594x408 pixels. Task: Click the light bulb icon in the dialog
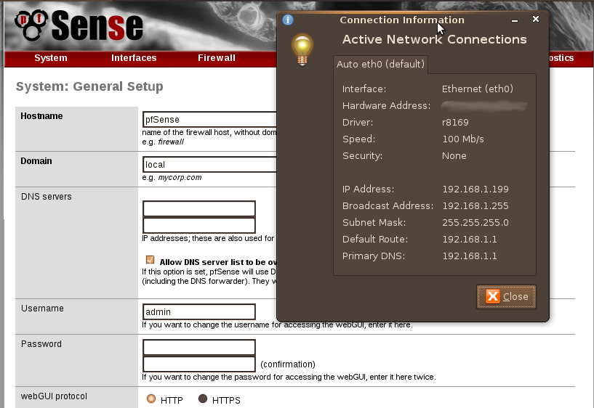click(x=302, y=50)
